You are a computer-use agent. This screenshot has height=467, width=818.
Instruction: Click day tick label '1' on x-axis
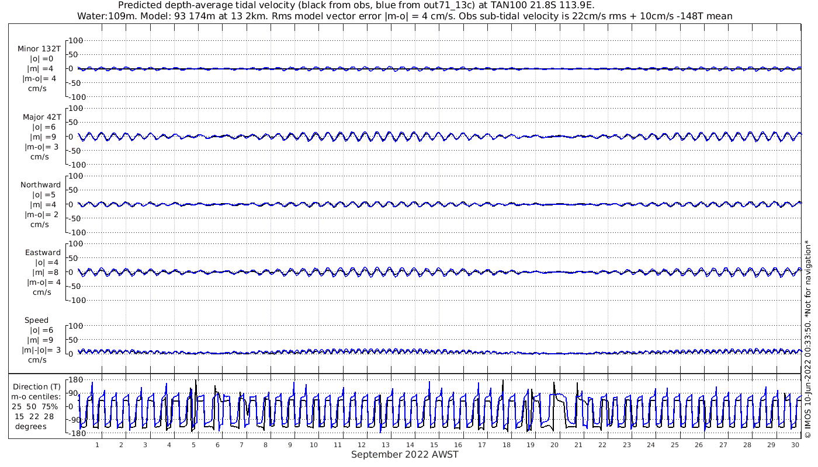click(x=98, y=445)
